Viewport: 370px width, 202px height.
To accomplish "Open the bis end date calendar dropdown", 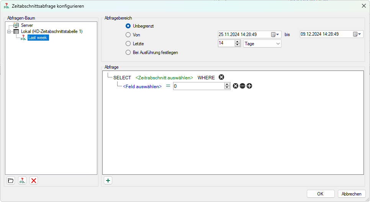I will click(x=357, y=34).
